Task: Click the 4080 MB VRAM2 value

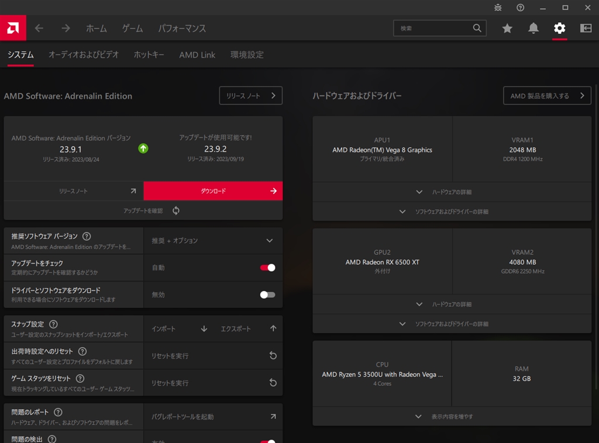Action: click(522, 262)
